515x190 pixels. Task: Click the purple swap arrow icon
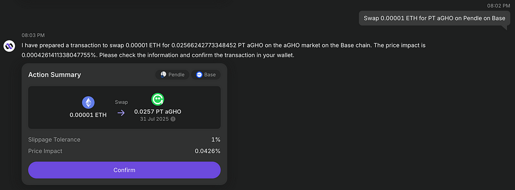point(121,113)
